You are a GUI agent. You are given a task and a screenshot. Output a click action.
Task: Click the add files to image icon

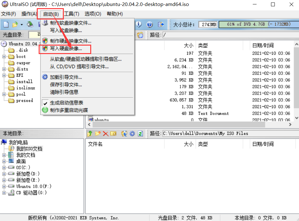pyautogui.click(x=124, y=134)
